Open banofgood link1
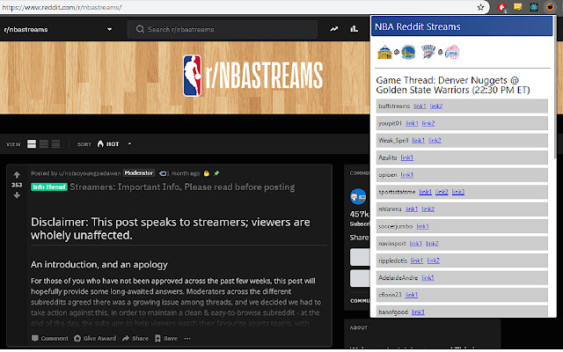Screen dimensions: 563x352 418,312
